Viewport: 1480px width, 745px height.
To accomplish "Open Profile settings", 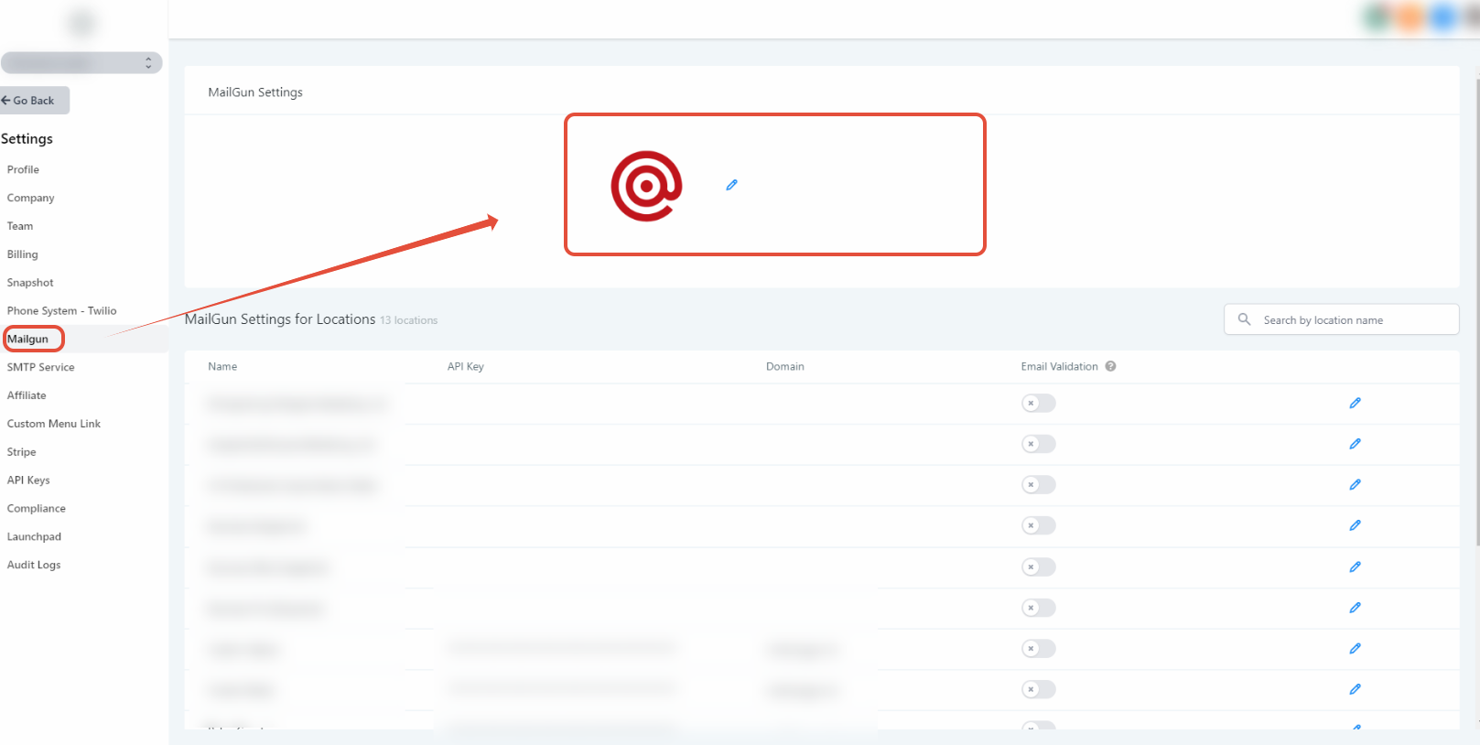I will pos(23,169).
